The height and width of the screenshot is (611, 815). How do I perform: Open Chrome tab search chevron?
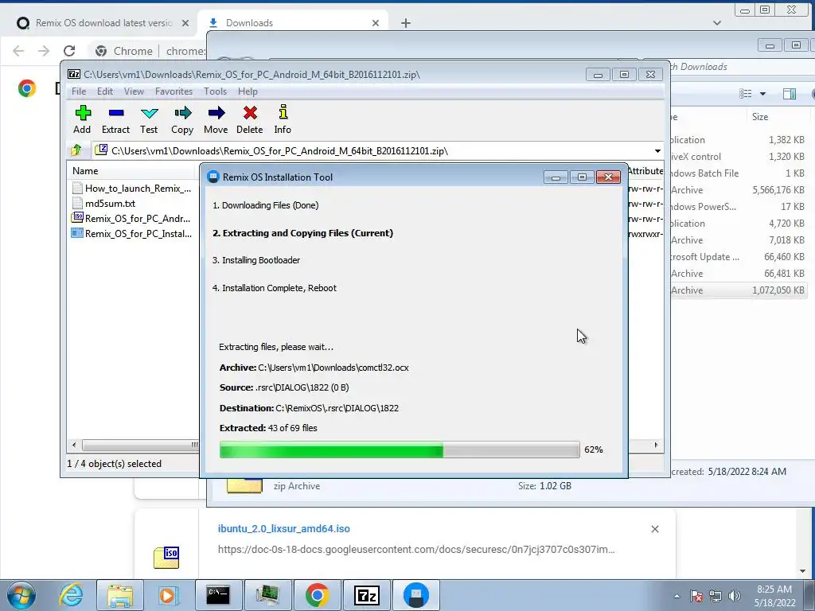(717, 23)
